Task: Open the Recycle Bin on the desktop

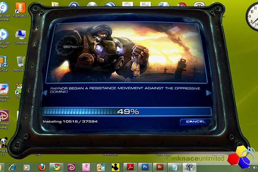Action: pos(20,63)
